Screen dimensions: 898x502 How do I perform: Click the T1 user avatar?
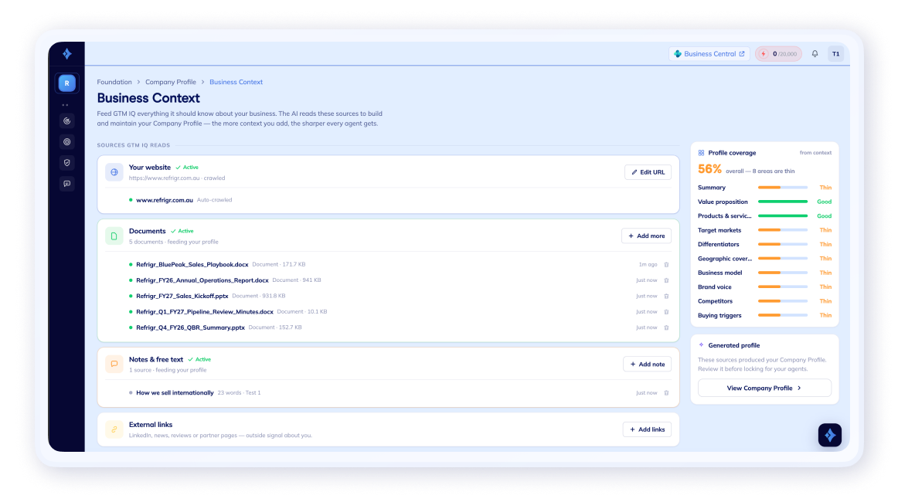pyautogui.click(x=835, y=54)
